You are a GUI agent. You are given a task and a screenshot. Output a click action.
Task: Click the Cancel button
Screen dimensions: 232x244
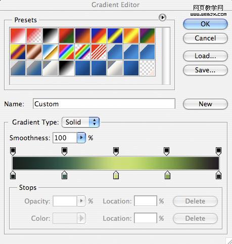[x=205, y=38]
